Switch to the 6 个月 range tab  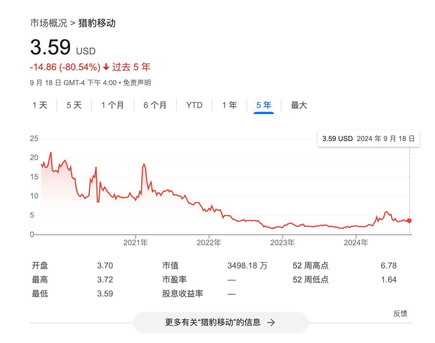(155, 105)
